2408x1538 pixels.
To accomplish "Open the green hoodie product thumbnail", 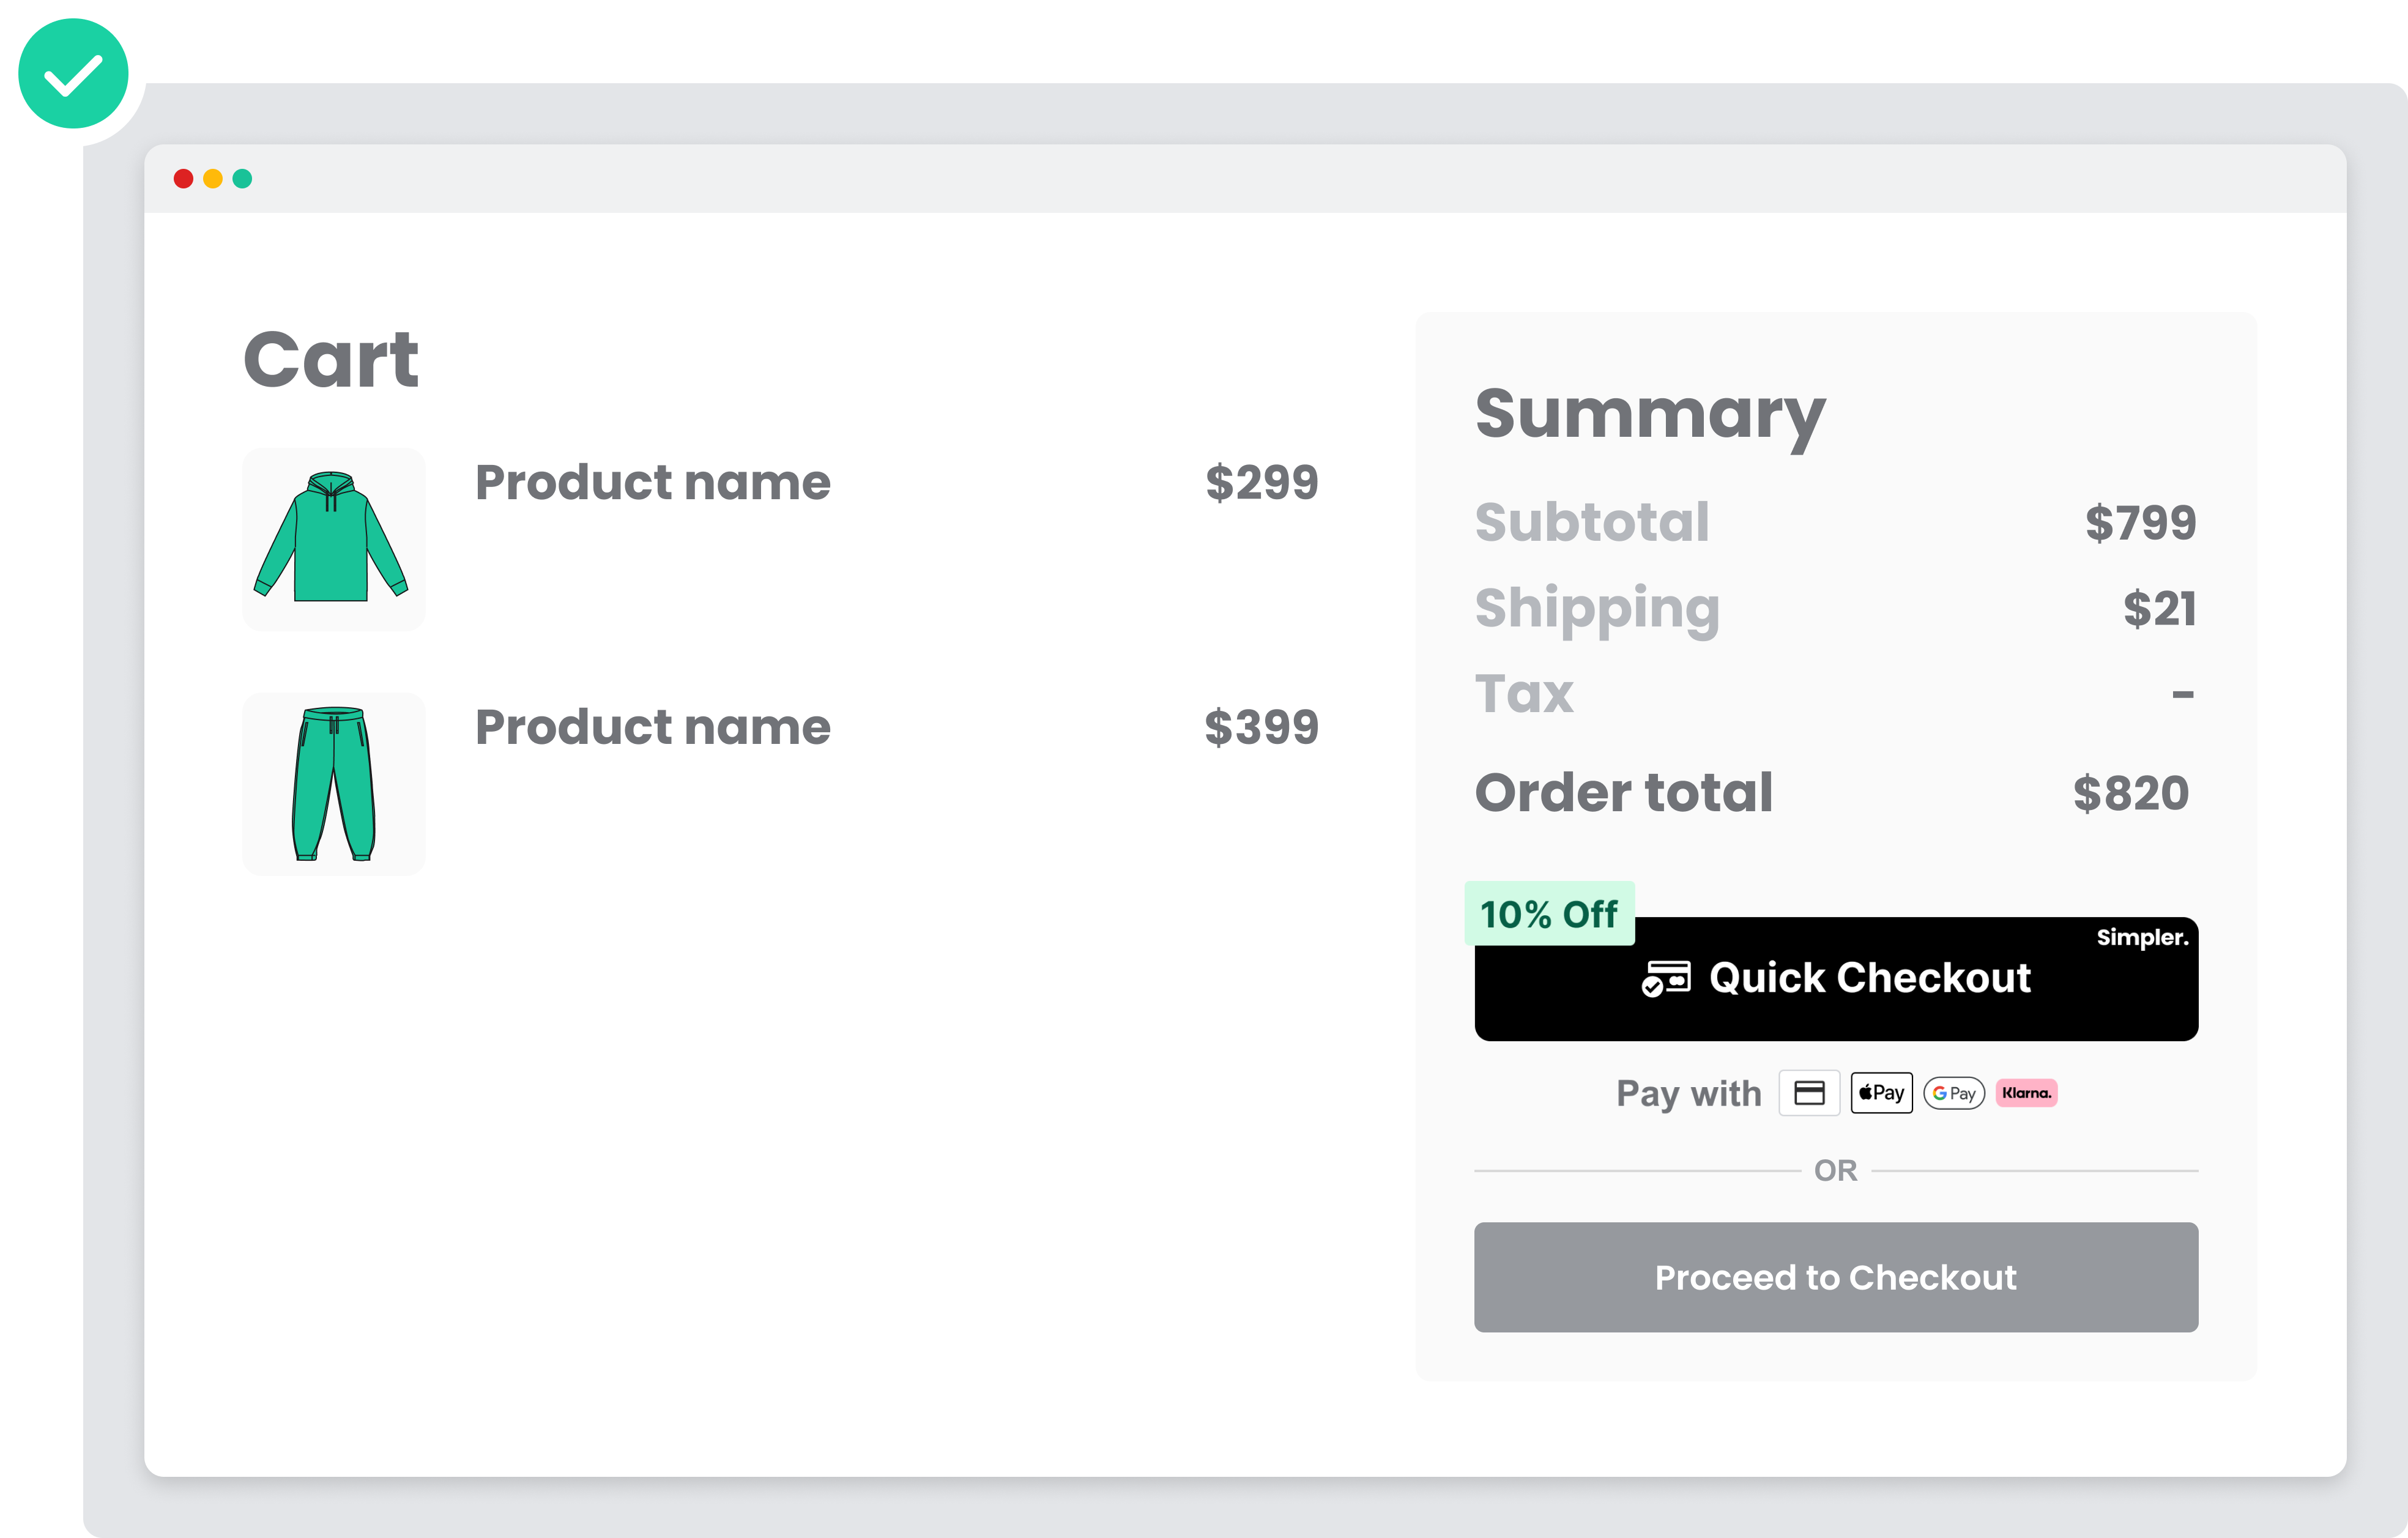I will tap(333, 539).
